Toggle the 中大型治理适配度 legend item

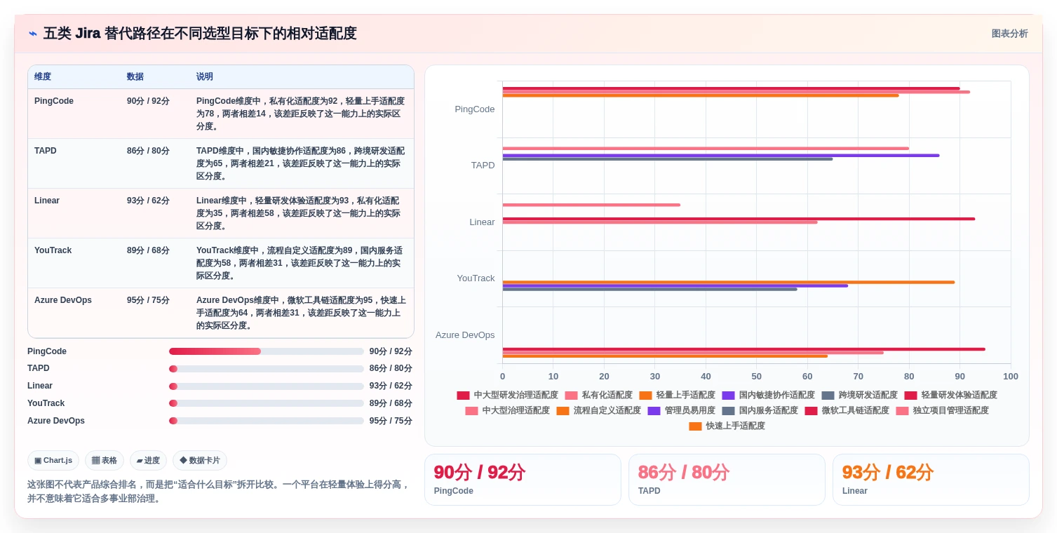[507, 411]
